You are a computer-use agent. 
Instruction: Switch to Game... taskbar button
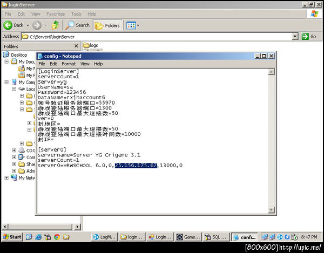pos(188,237)
